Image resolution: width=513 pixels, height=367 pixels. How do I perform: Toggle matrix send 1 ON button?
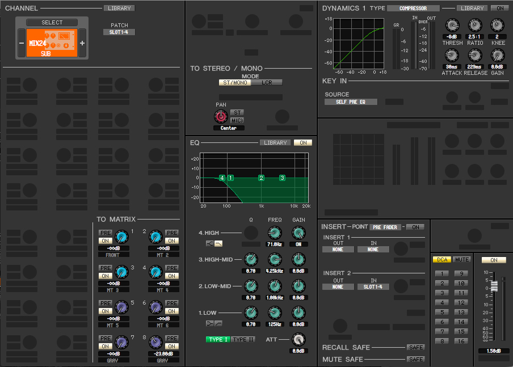(x=106, y=241)
